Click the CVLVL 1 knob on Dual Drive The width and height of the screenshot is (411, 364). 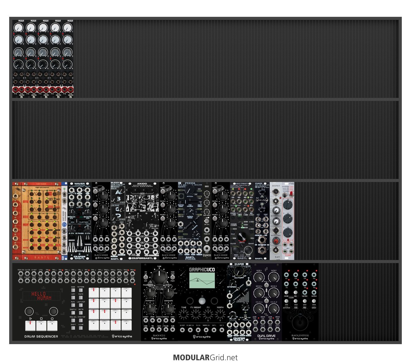click(x=259, y=309)
